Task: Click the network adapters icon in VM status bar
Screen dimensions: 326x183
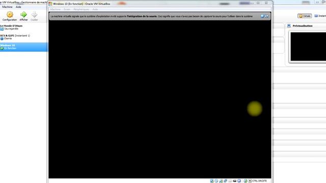Action: click(x=225, y=181)
